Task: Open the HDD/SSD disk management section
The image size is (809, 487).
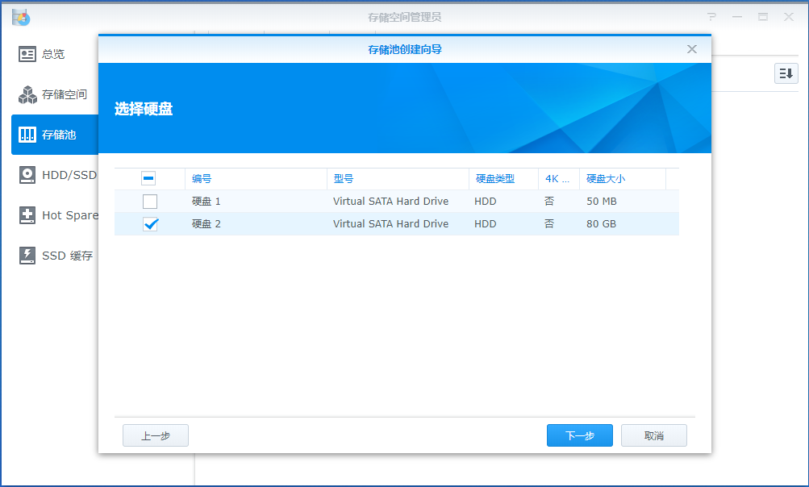Action: coord(56,175)
